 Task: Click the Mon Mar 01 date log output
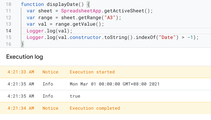114,84
